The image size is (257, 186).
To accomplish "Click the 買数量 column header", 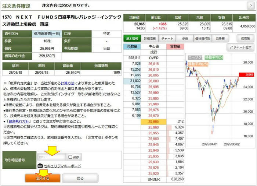I will [175, 46].
